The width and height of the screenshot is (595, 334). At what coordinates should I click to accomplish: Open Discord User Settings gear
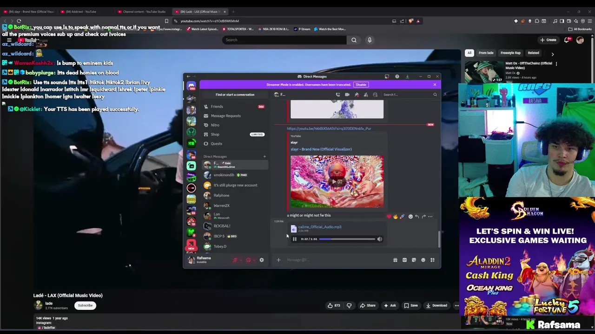point(261,260)
